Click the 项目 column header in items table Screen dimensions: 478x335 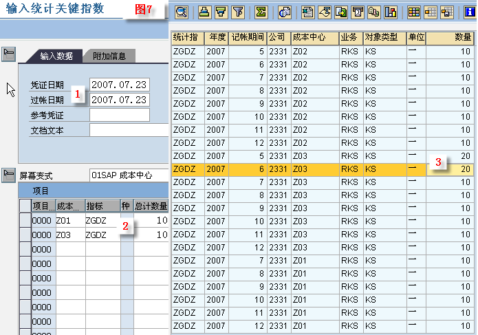pos(43,206)
